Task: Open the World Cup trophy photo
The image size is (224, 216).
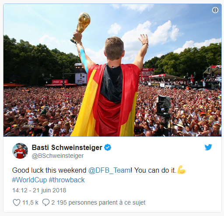Action: pyautogui.click(x=112, y=70)
